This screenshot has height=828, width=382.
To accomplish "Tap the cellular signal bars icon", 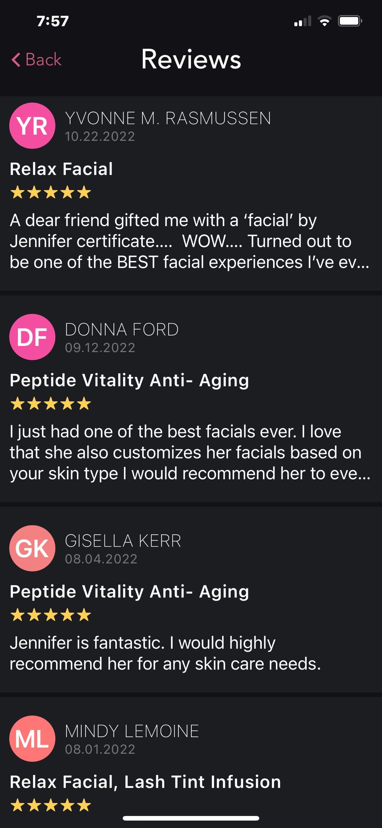I will pos(303,21).
